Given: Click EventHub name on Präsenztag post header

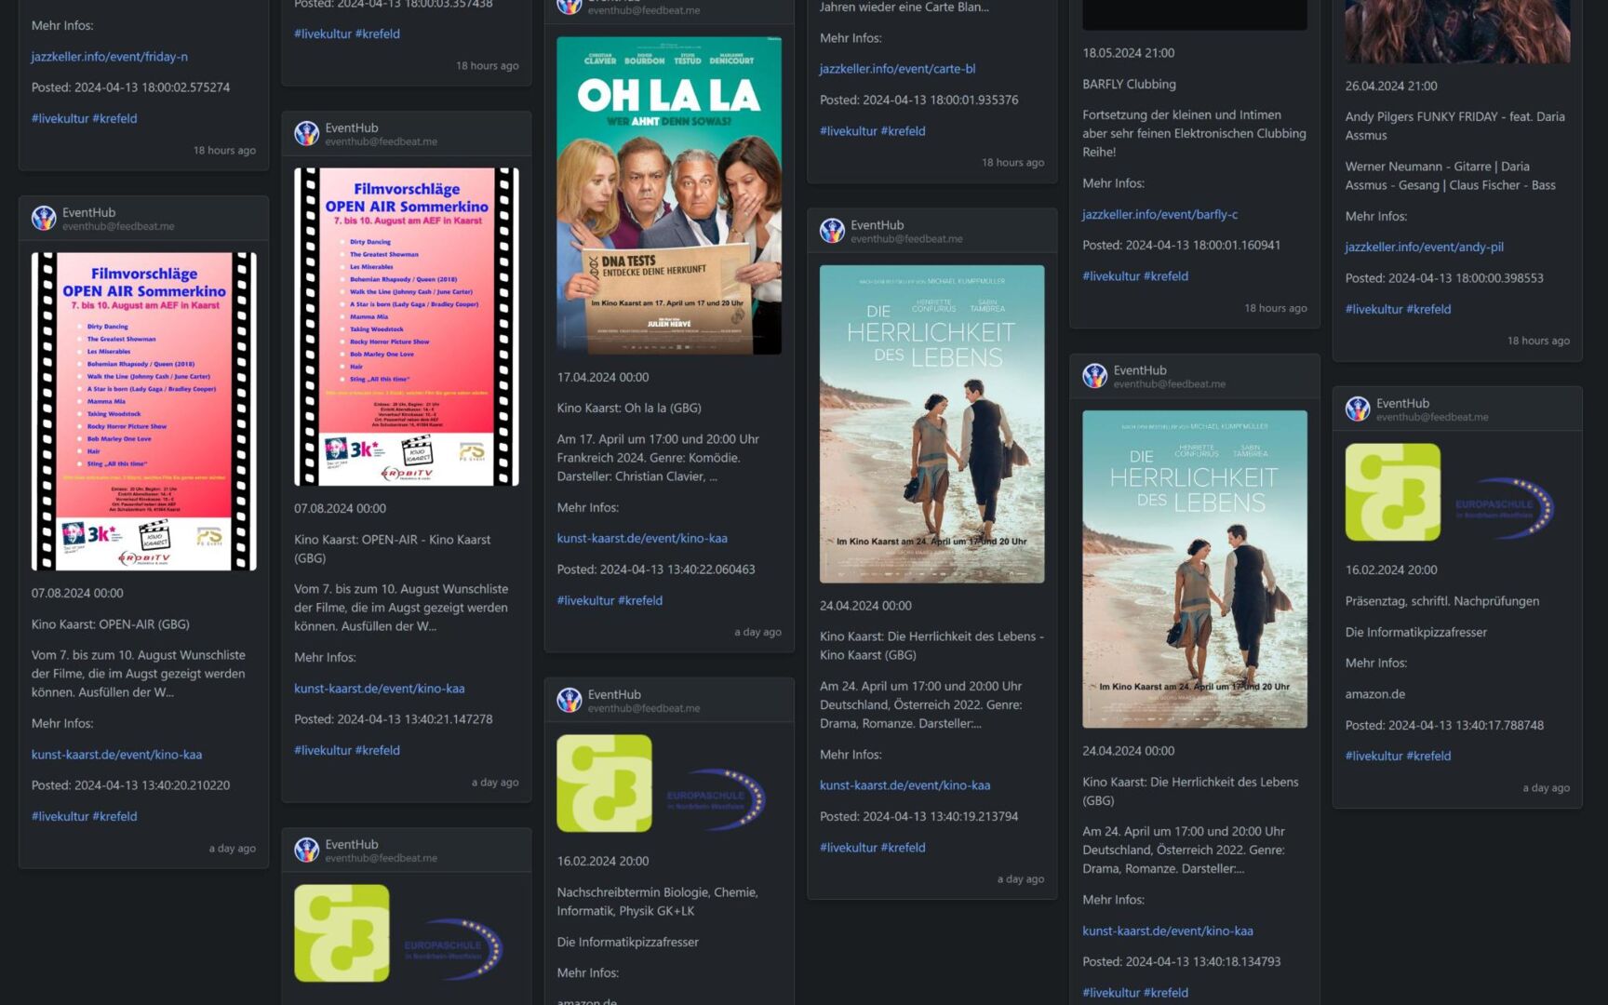Looking at the screenshot, I should pos(1402,403).
